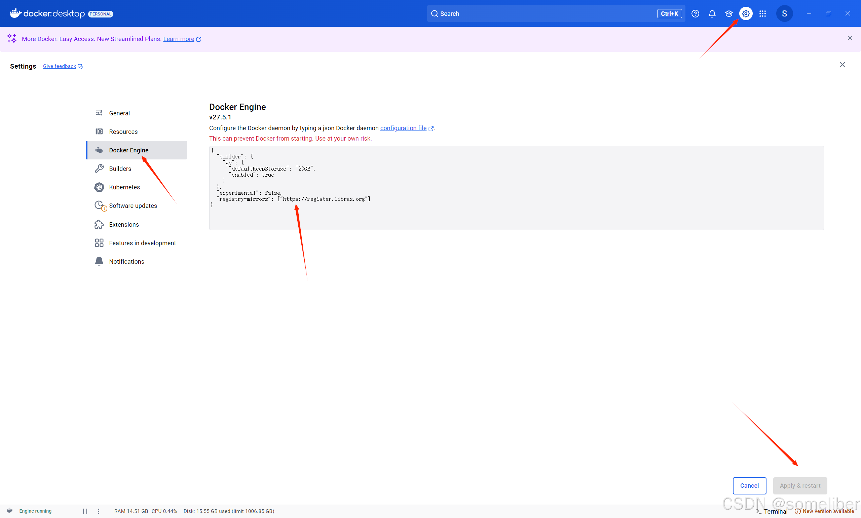Open the engine options three-dot menu
This screenshot has height=518, width=861.
[x=99, y=511]
